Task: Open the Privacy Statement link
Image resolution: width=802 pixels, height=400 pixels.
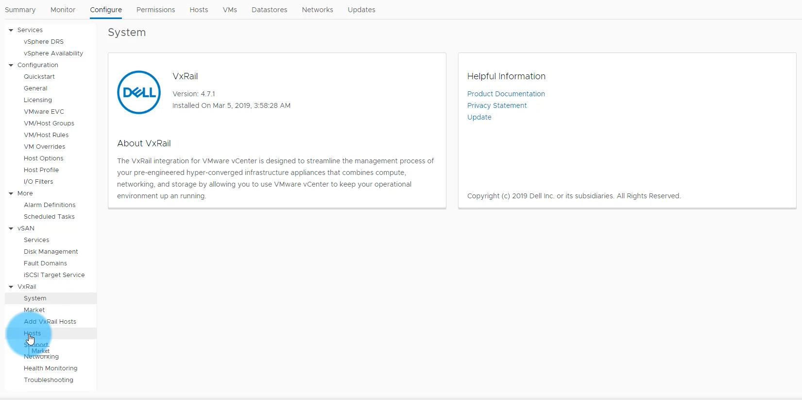Action: coord(496,105)
